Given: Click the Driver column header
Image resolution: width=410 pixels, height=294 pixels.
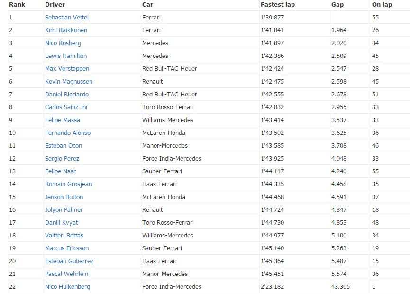Looking at the screenshot, I should 55,5.
